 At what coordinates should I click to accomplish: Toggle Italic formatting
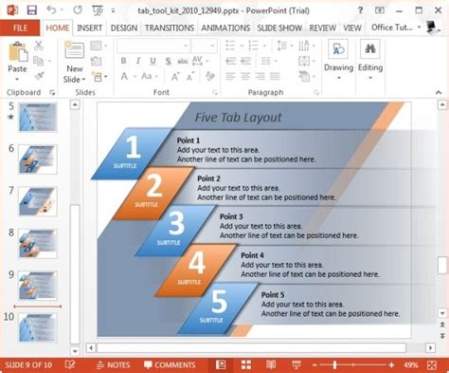coord(138,61)
